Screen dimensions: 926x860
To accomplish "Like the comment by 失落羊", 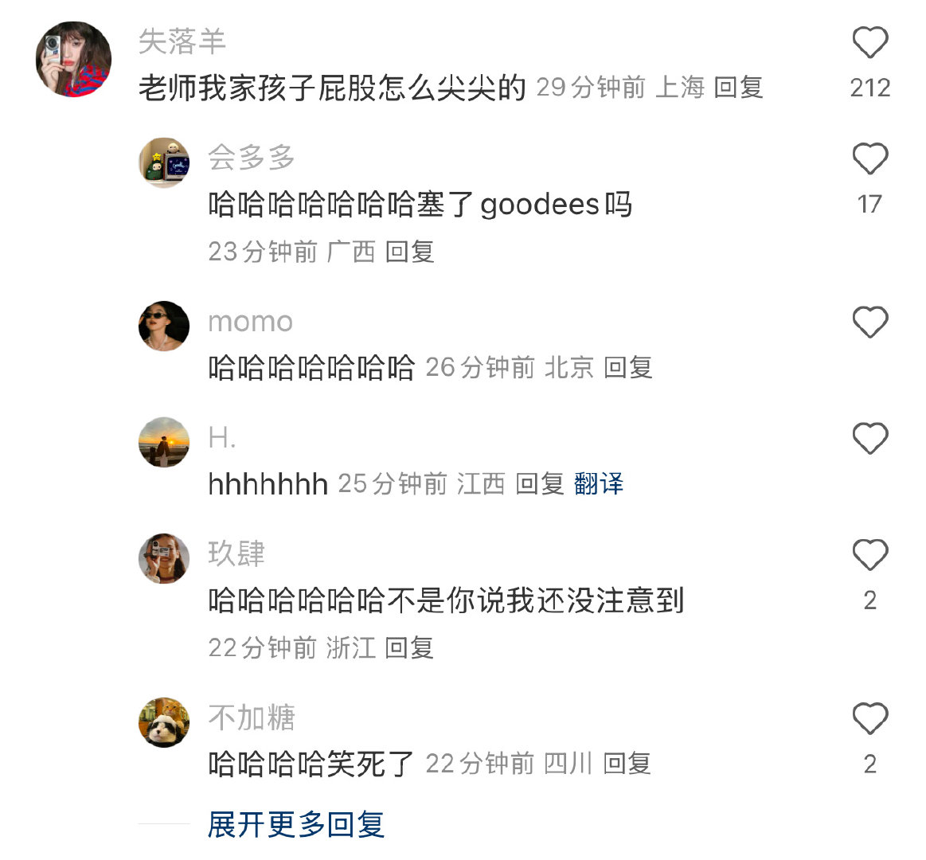I will point(870,42).
